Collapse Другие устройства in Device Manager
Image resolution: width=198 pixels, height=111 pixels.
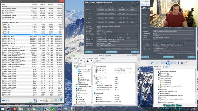157,79
